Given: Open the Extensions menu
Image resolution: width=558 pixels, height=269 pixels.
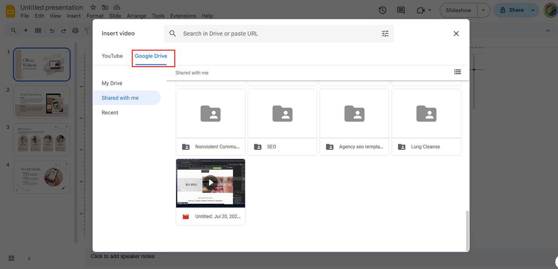Looking at the screenshot, I should pos(183,16).
